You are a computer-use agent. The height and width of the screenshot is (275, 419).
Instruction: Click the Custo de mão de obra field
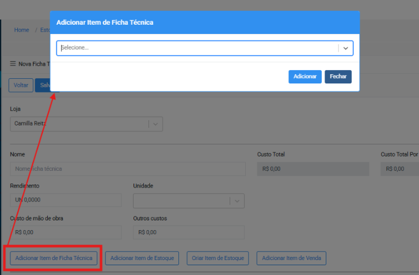66,232
